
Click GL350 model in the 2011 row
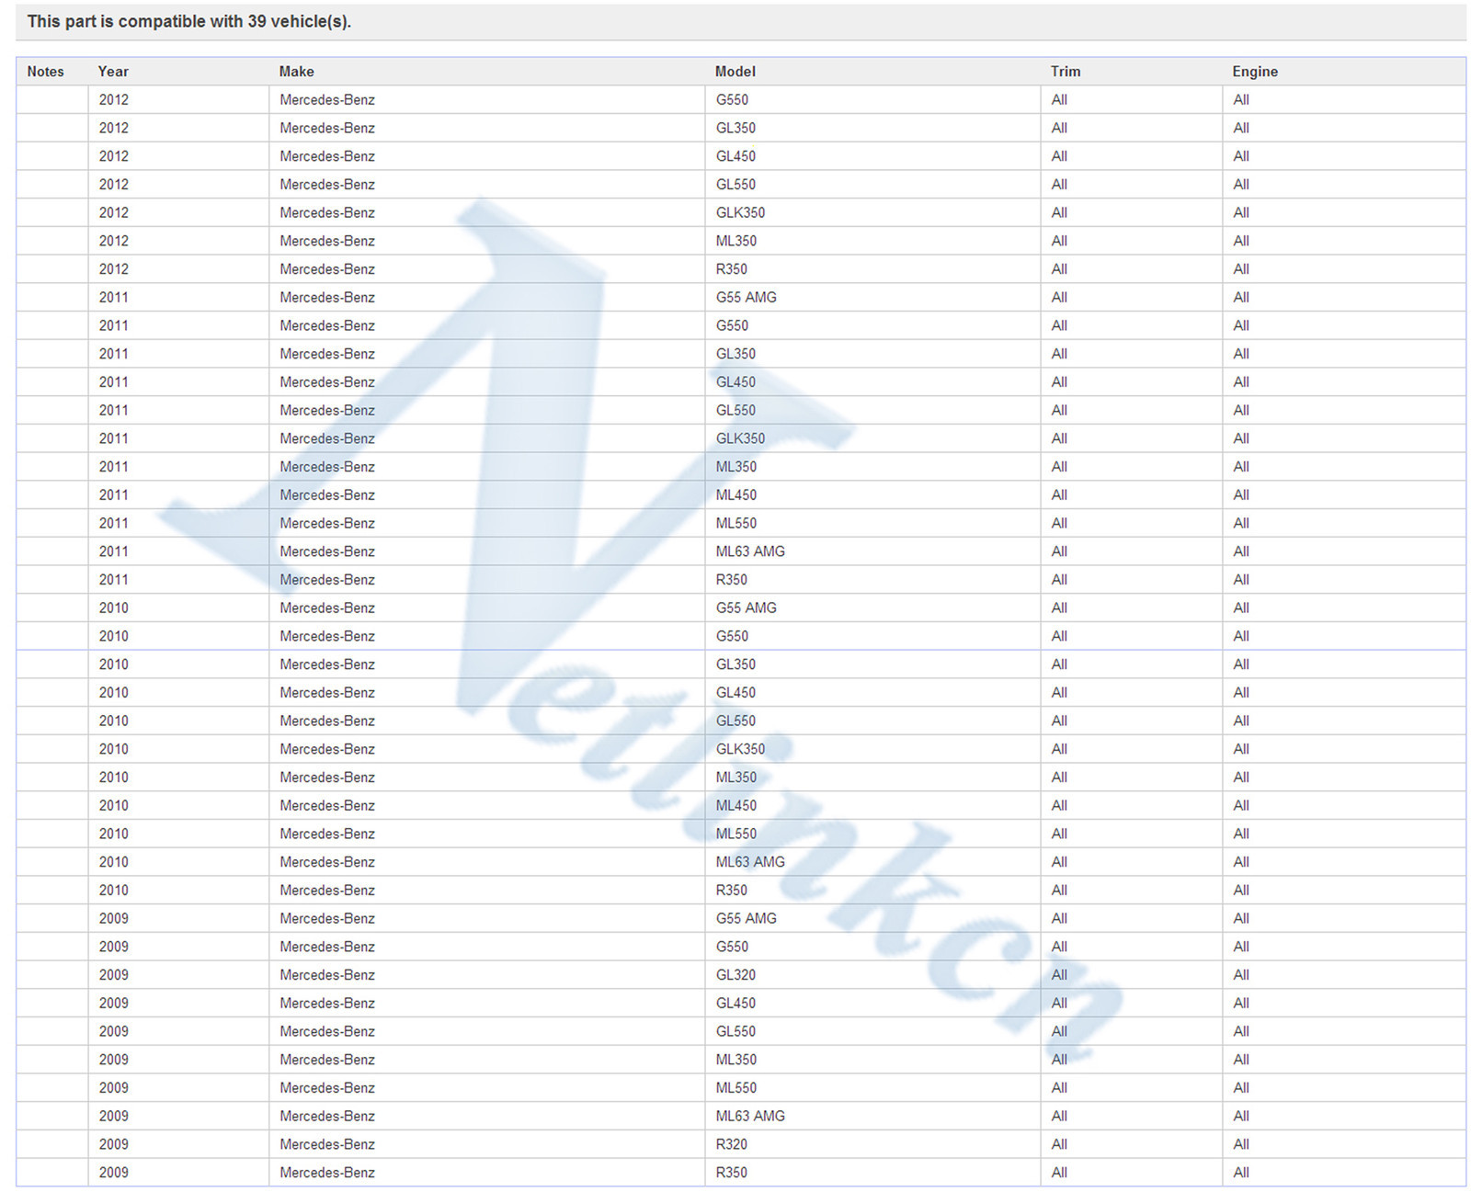pos(735,354)
